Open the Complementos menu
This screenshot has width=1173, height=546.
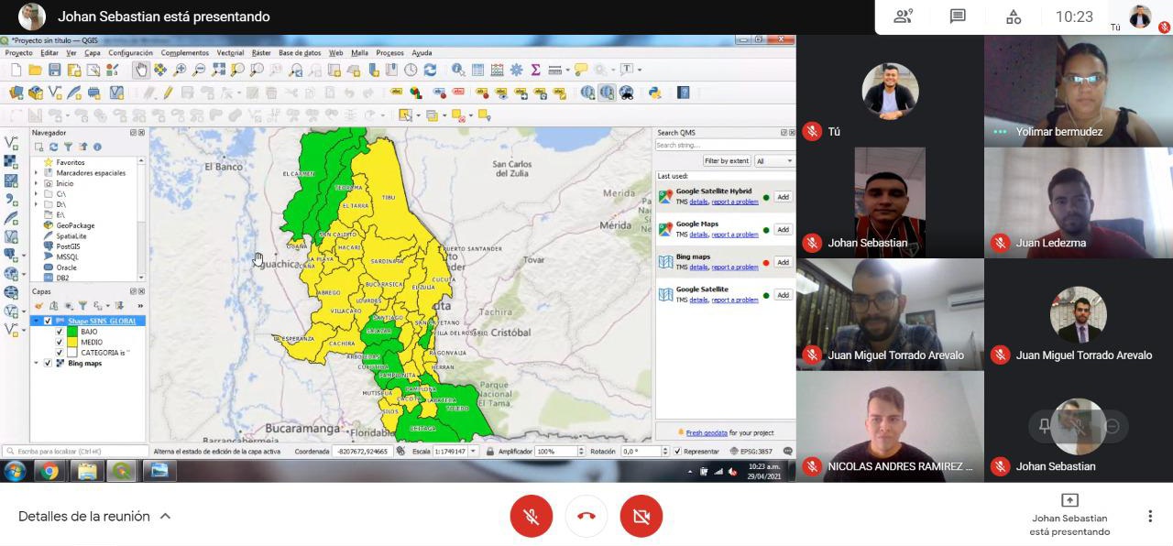click(185, 53)
